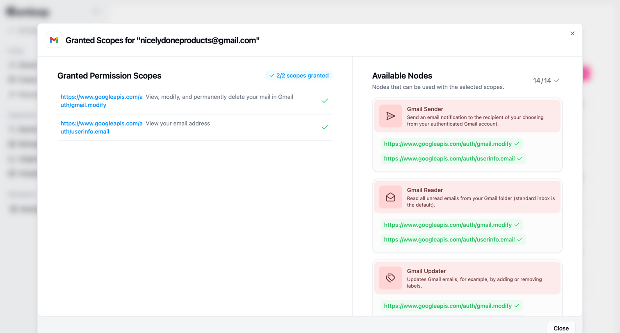Select userinfo.email chip under Gmail Reader
Viewport: 620px width, 333px height.
pos(453,240)
